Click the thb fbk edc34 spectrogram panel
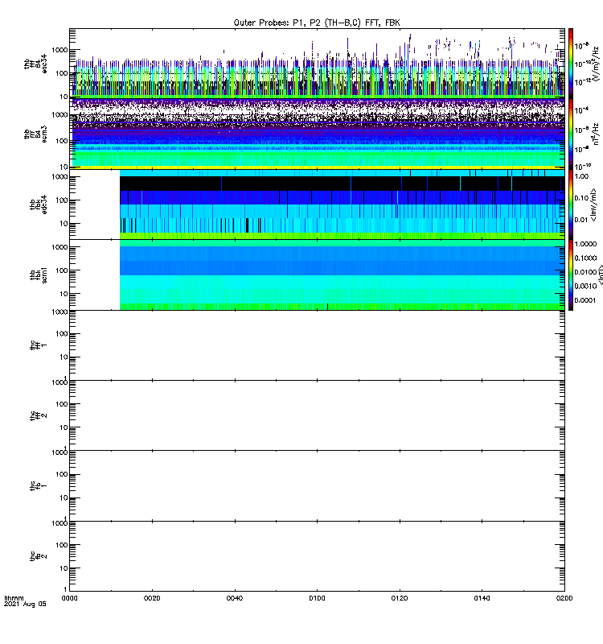Screen dimensions: 603x644 point(317,204)
